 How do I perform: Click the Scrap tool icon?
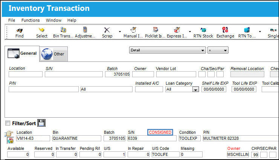point(107,30)
